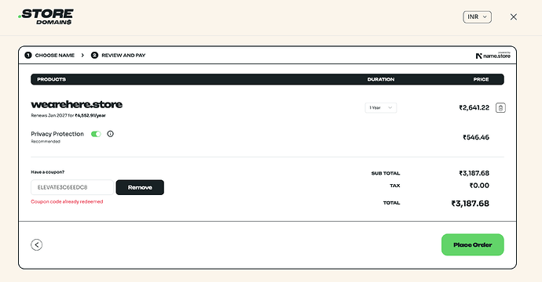Click the .STORE Domains logo
This screenshot has width=542, height=282.
[x=46, y=17]
